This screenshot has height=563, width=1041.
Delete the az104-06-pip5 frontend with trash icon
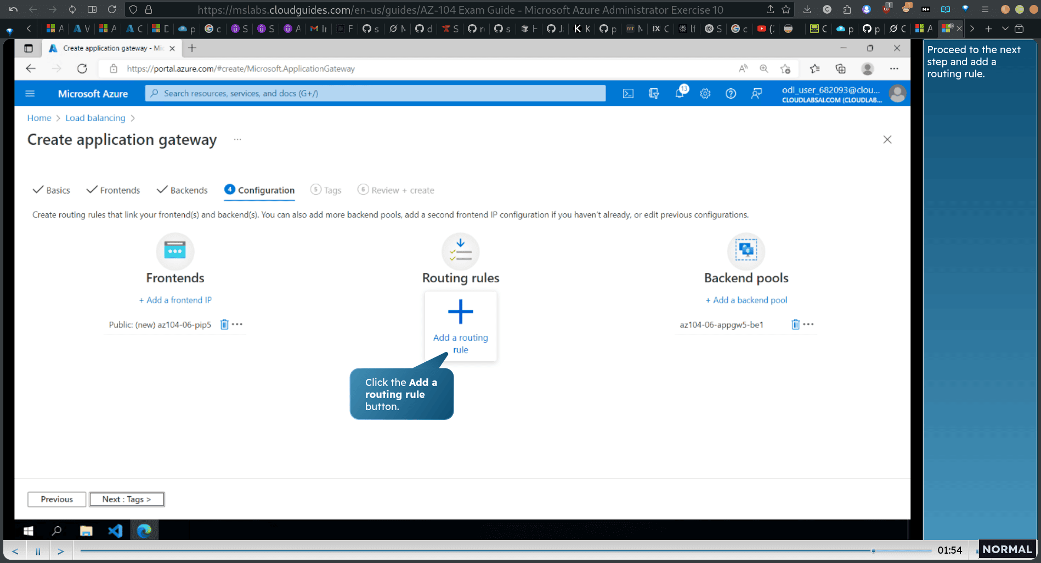coord(224,325)
